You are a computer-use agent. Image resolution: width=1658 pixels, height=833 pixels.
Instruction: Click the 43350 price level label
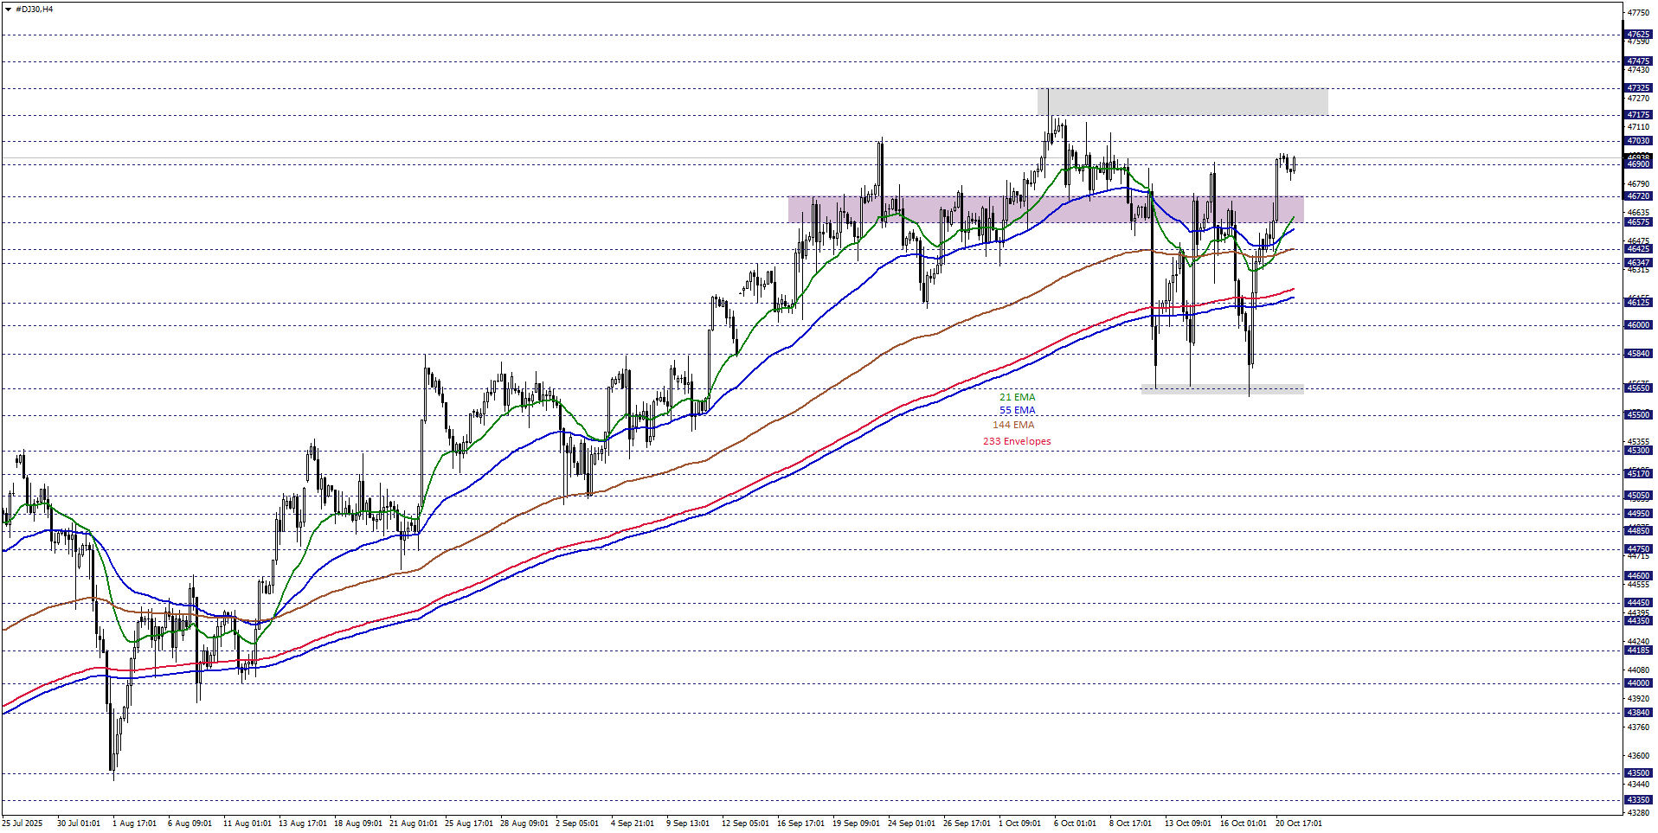1638,800
